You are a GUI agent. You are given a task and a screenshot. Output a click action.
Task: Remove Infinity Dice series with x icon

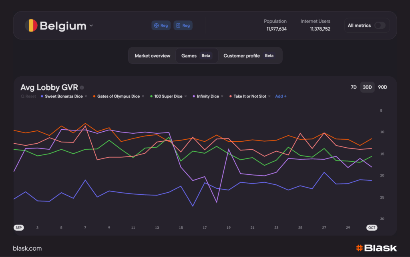223,96
